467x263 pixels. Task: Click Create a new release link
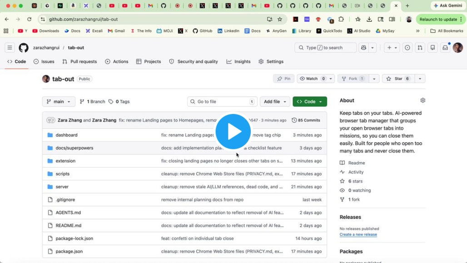coord(358,234)
